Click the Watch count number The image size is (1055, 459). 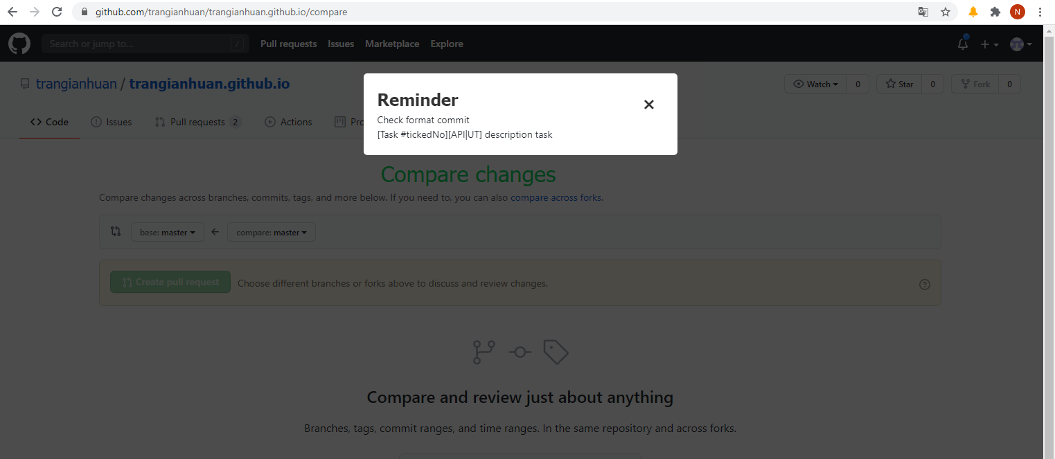click(858, 84)
